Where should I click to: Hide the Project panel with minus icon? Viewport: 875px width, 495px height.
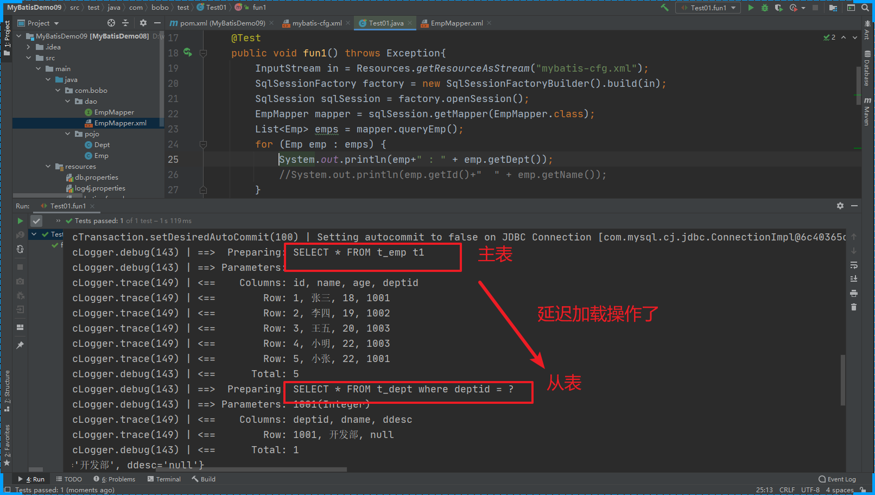pyautogui.click(x=157, y=23)
